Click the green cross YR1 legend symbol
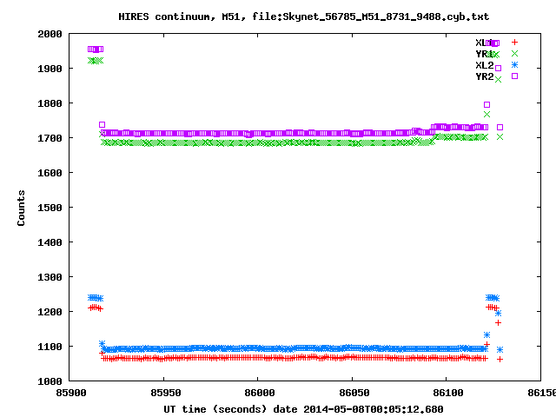The height and width of the screenshot is (417, 556). 514,54
